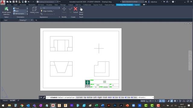Toggle PAPER space button in status bar
Viewport: 193px width, 108px height.
(x=143, y=101)
